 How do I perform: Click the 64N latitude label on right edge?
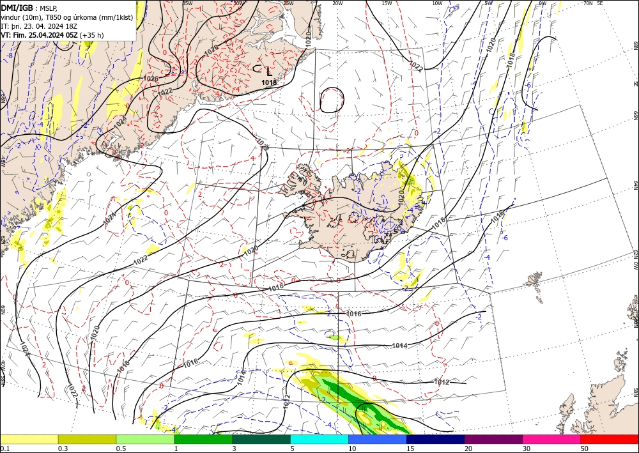[x=636, y=185]
